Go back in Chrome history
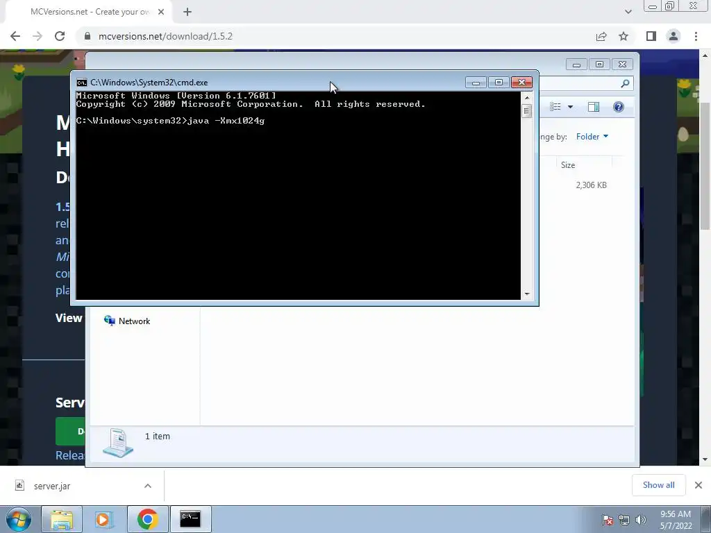 [x=15, y=36]
